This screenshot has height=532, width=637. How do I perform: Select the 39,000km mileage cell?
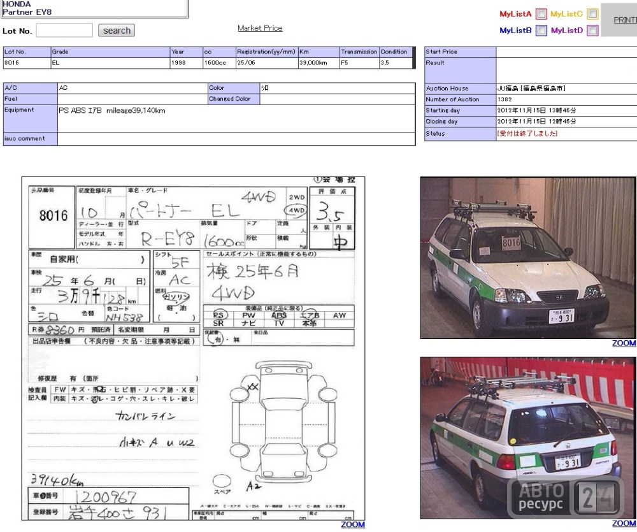(319, 63)
